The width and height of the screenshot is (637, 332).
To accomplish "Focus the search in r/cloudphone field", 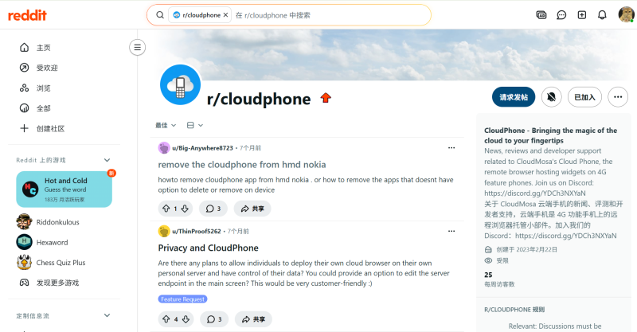I will 330,15.
